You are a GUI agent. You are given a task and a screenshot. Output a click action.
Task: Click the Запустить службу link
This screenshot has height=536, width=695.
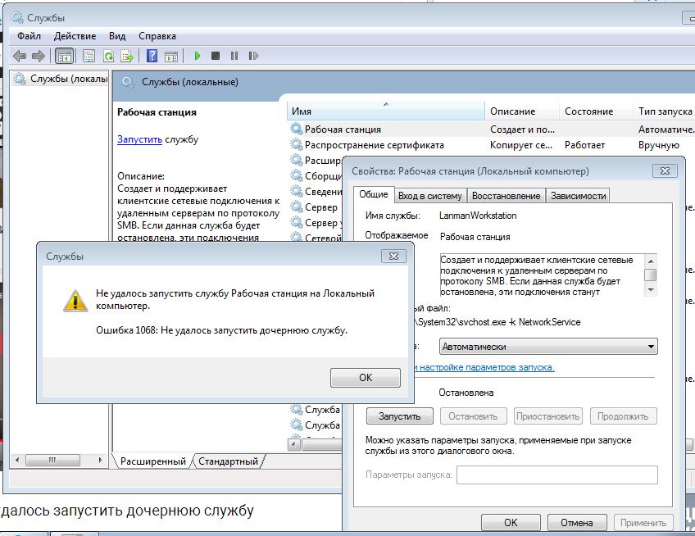[139, 139]
